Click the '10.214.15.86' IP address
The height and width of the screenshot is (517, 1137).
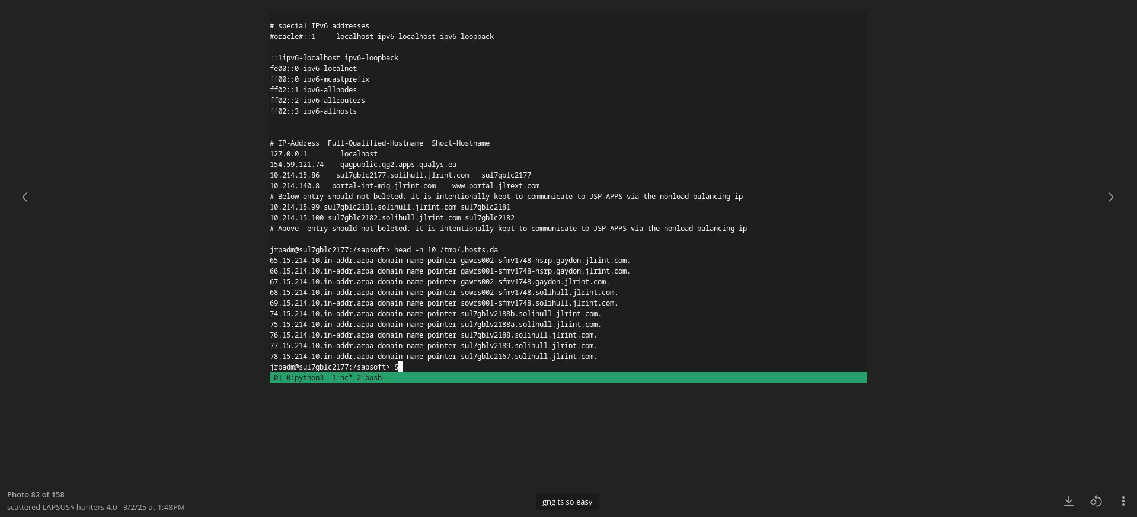point(295,175)
